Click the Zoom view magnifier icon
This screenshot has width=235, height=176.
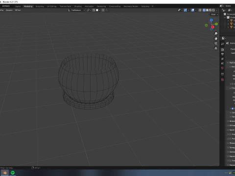click(x=216, y=33)
